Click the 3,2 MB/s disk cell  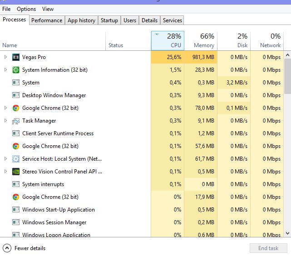click(234, 83)
